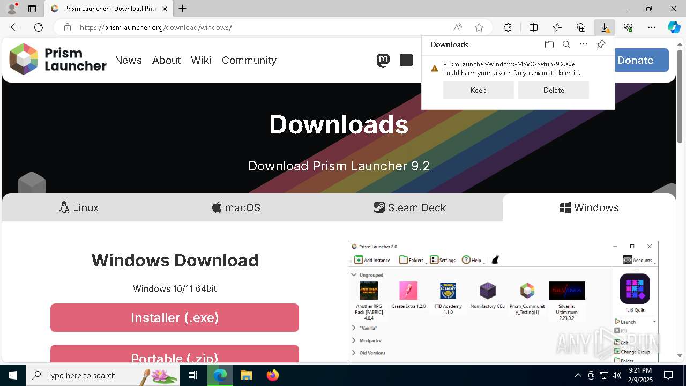Screen dimensions: 686x386
Task: Open notification center
Action: pos(668,375)
